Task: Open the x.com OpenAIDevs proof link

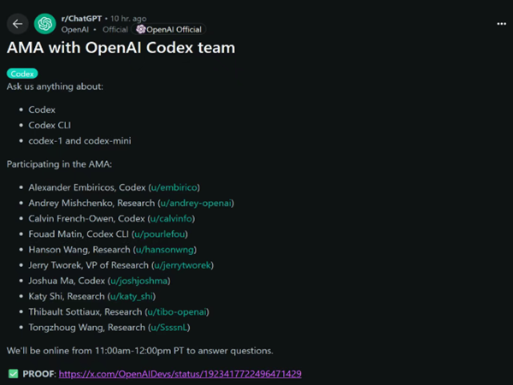Action: coord(180,374)
